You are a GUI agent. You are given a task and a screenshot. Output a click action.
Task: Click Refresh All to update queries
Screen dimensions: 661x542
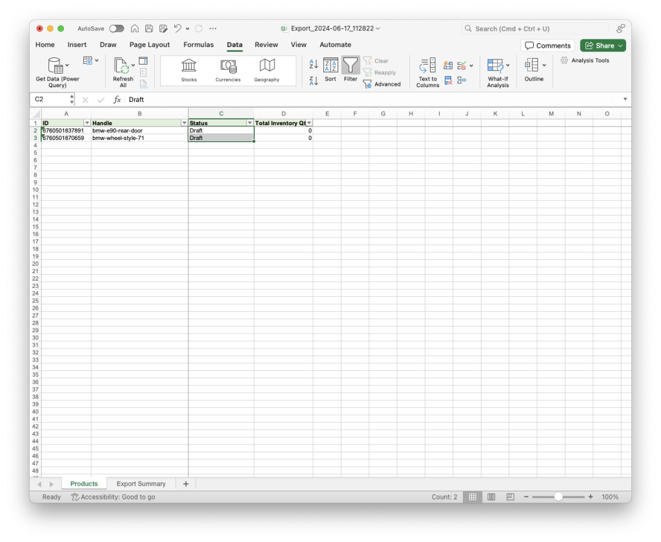[123, 70]
